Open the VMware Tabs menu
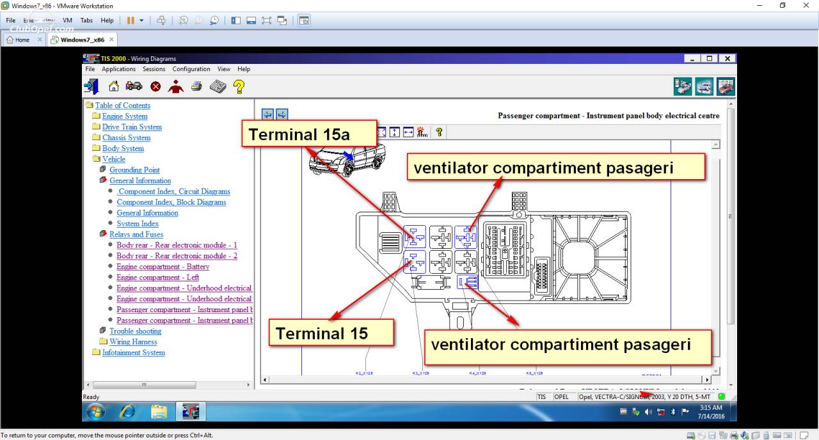Viewport: 819px width, 440px height. [x=86, y=20]
